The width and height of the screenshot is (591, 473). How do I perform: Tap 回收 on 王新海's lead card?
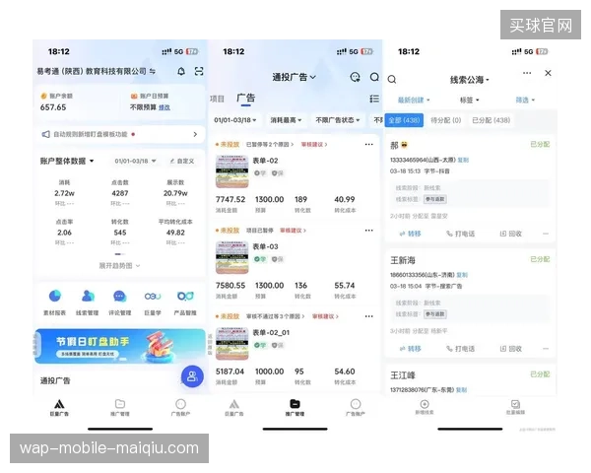(510, 349)
